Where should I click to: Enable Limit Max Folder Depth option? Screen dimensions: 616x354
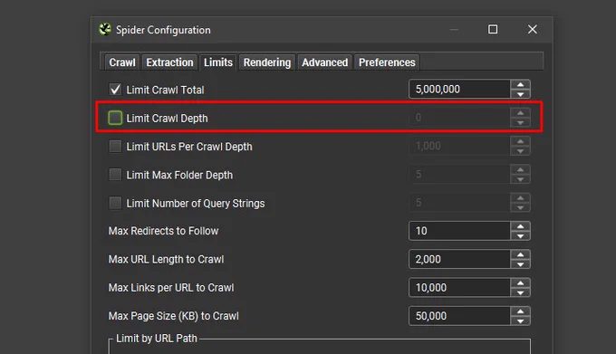click(x=115, y=175)
